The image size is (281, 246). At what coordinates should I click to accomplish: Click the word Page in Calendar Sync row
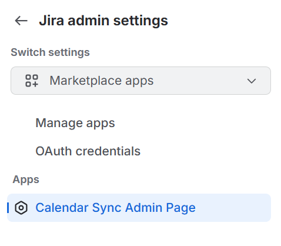click(180, 208)
